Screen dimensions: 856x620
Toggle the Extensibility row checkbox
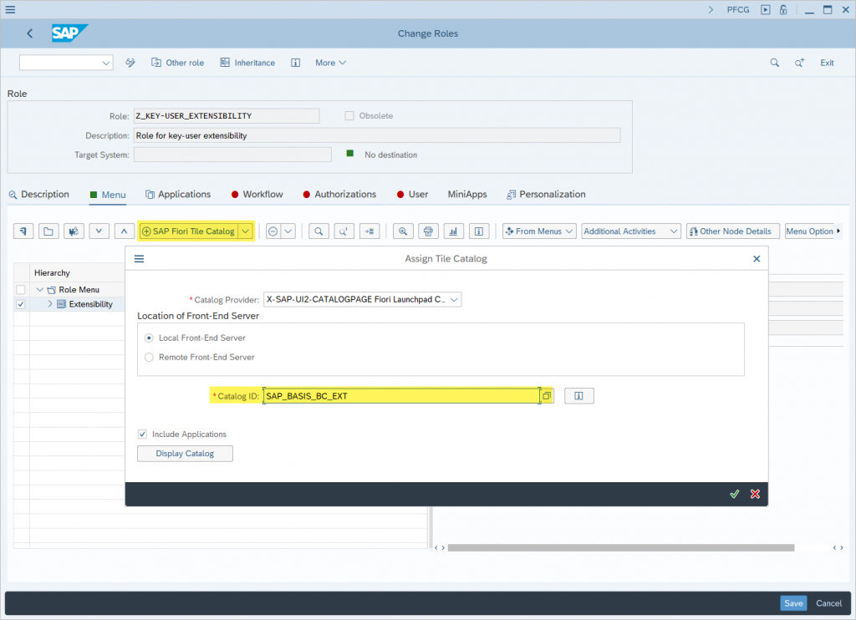[21, 304]
